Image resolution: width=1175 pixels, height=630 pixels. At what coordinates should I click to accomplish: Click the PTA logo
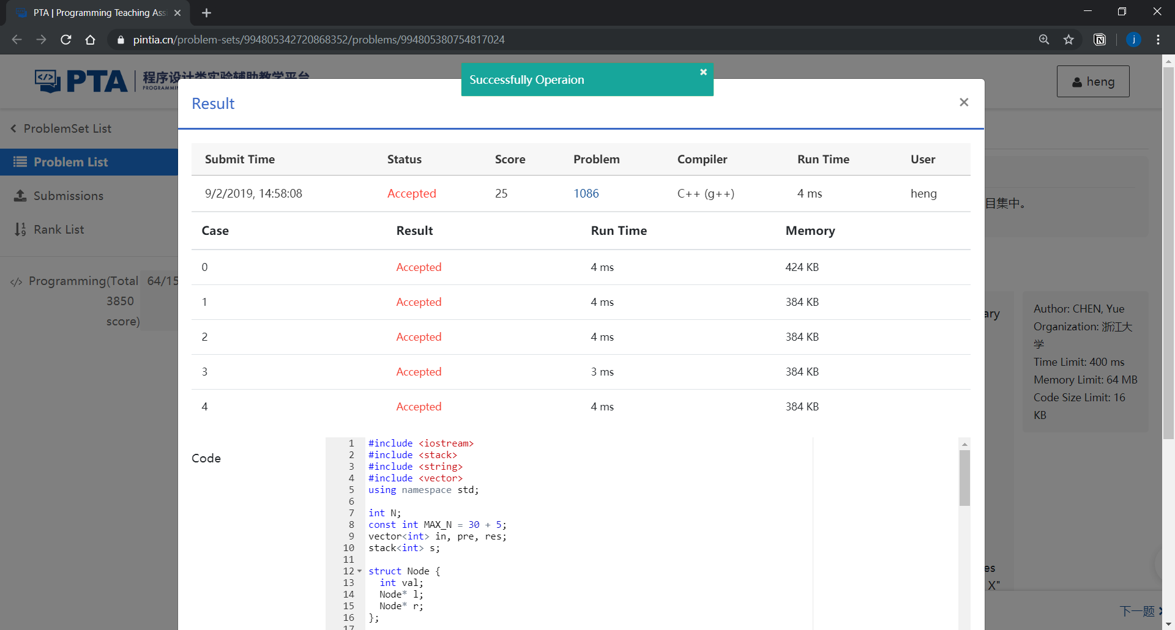tap(81, 81)
